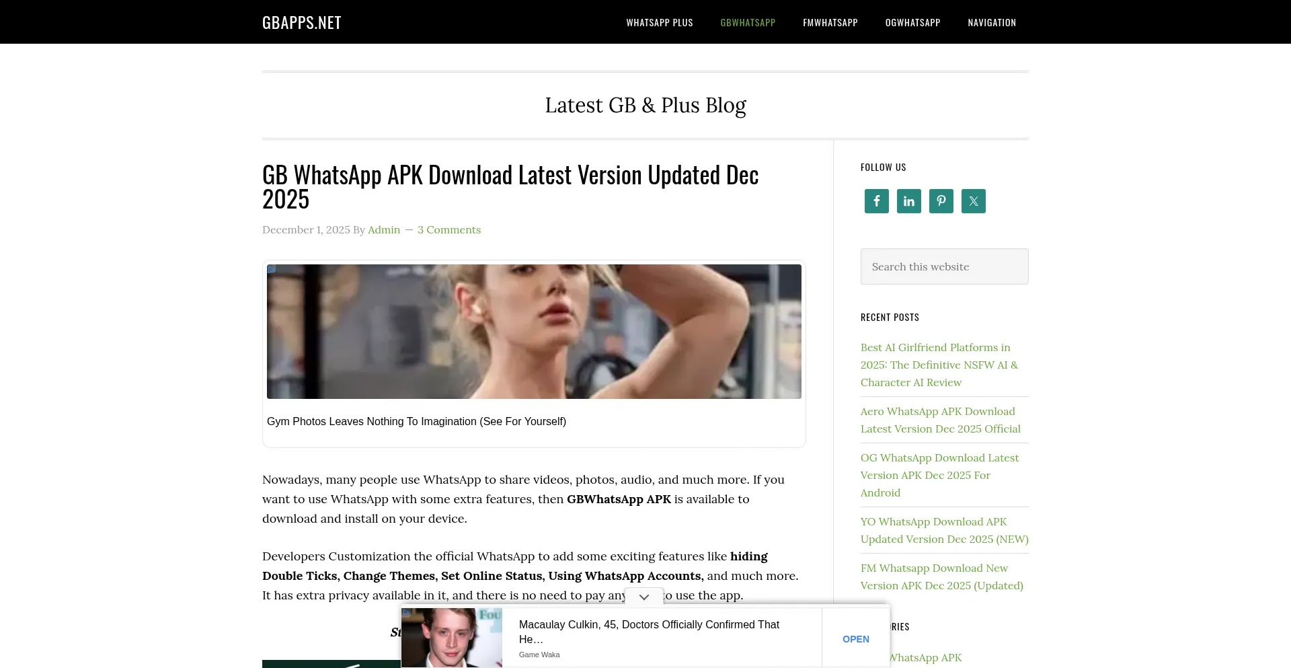Image resolution: width=1291 pixels, height=668 pixels.
Task: Open the Admin author link
Action: click(383, 230)
